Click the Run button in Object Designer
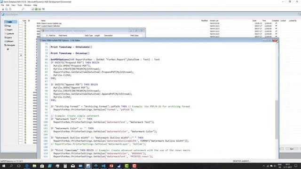Screen dimensions: 301x169 click(292, 149)
